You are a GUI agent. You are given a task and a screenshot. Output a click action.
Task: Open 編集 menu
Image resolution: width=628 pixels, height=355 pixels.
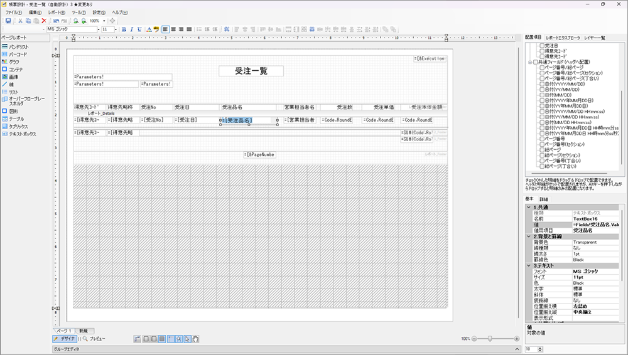tap(35, 13)
